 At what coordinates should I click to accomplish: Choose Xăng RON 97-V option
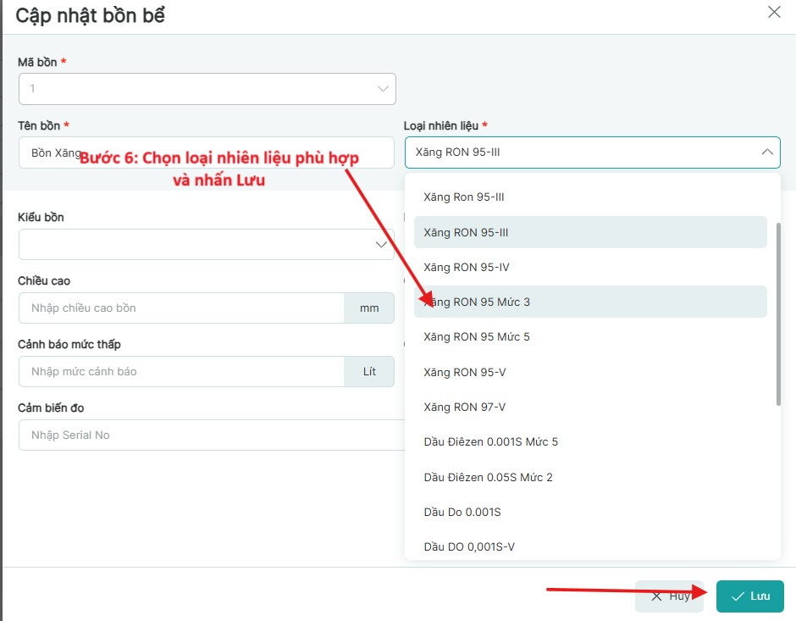click(x=465, y=407)
